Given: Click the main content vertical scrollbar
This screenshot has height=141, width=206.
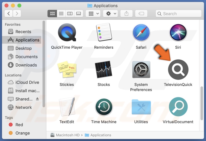Looking at the screenshot, I should (202, 103).
